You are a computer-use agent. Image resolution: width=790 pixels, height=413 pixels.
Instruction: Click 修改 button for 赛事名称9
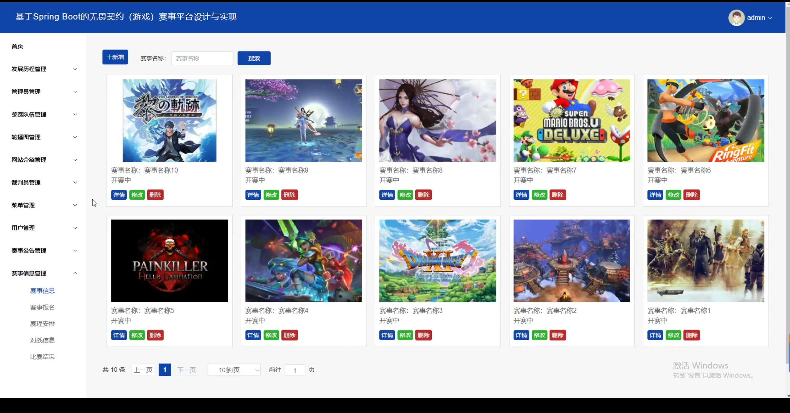(271, 195)
